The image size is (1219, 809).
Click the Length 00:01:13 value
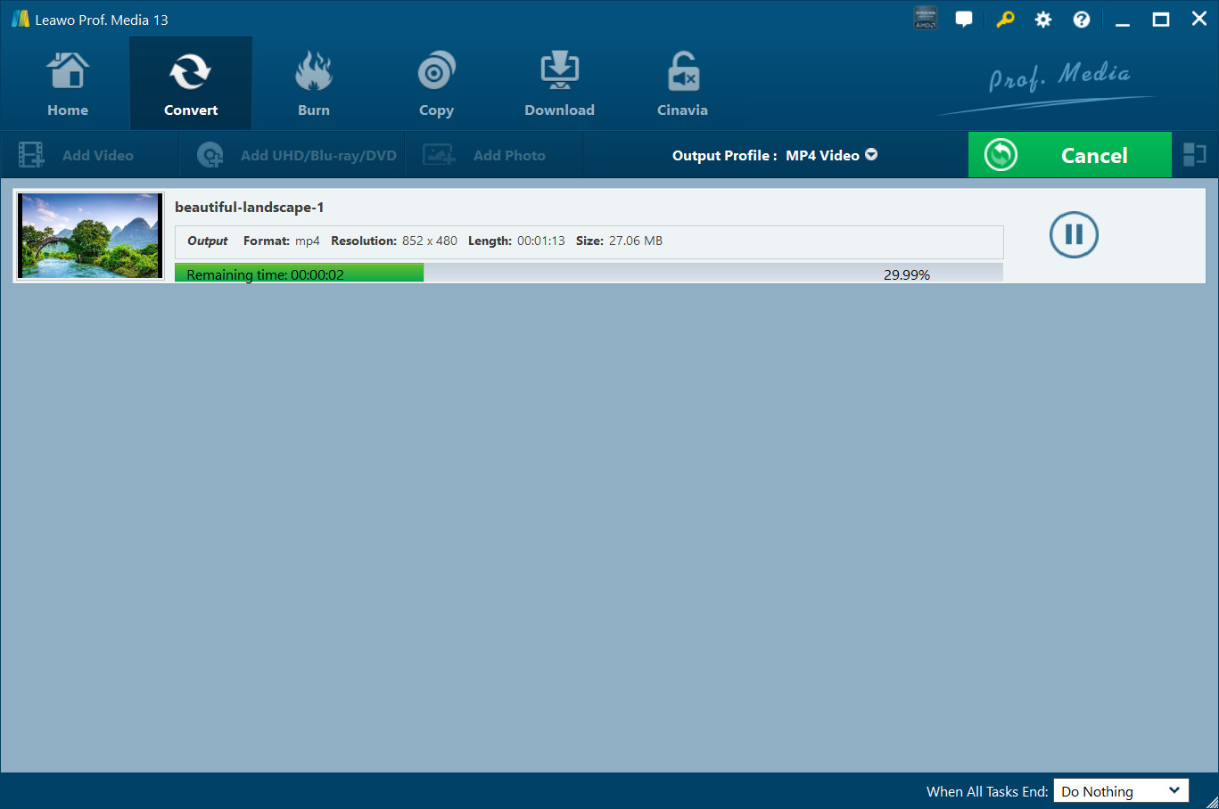[541, 241]
